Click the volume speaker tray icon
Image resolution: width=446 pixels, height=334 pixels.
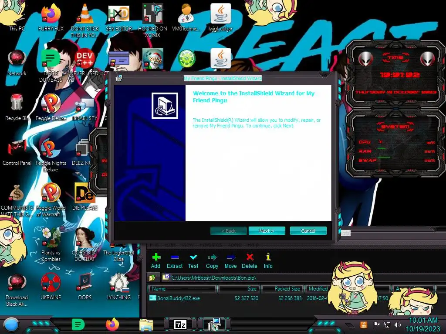pyautogui.click(x=397, y=324)
